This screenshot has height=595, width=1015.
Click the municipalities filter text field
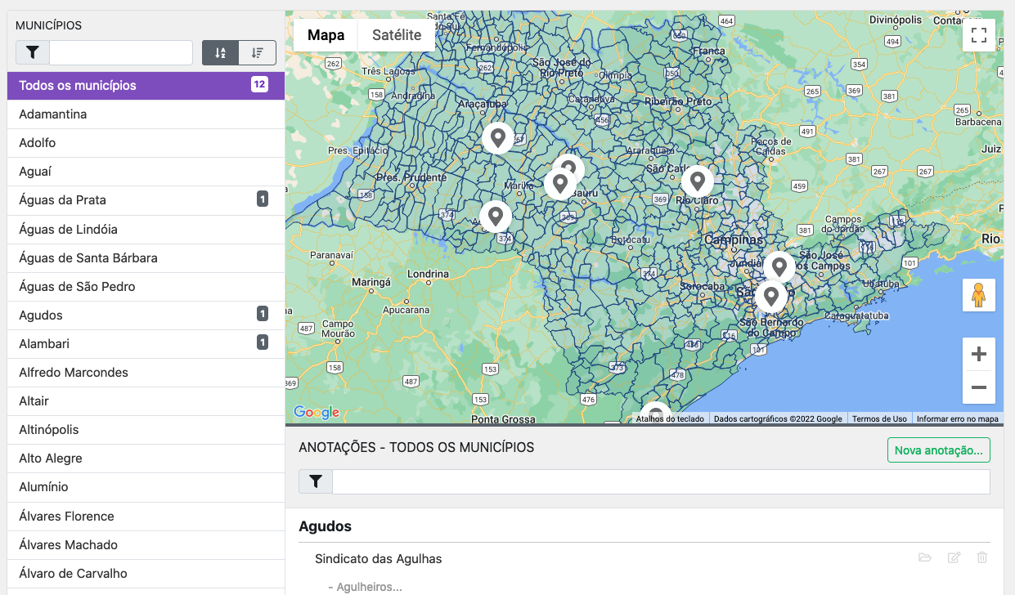pos(121,53)
